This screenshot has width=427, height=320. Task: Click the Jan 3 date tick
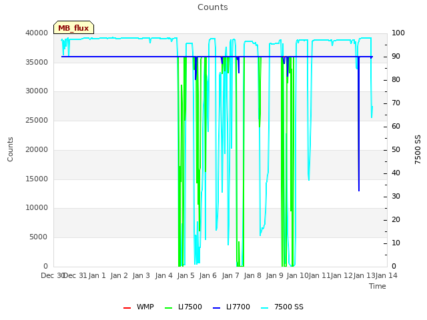[141, 276]
